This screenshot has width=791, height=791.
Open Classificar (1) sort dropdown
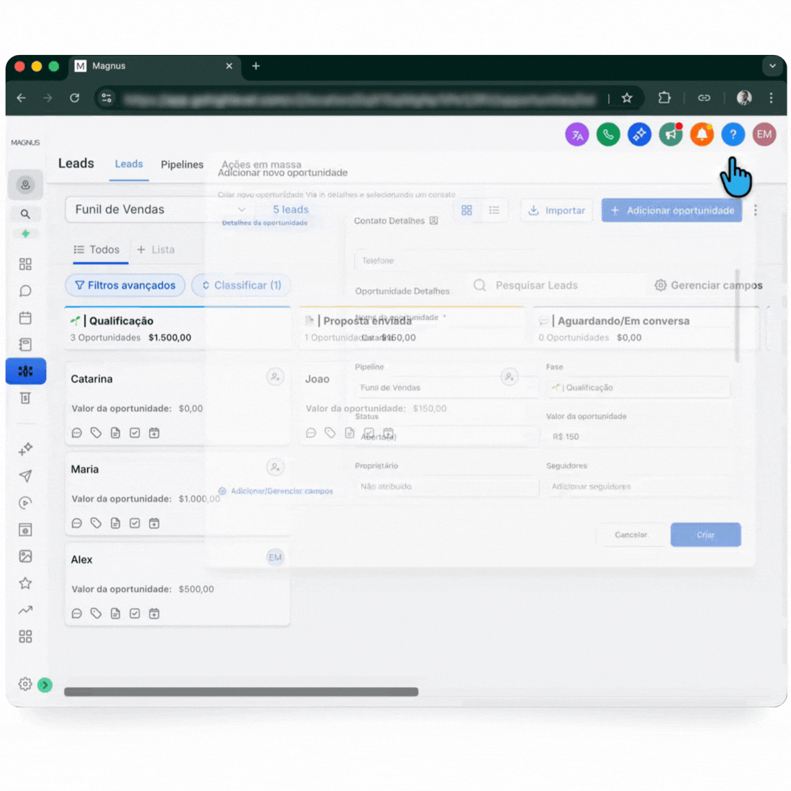pos(242,286)
